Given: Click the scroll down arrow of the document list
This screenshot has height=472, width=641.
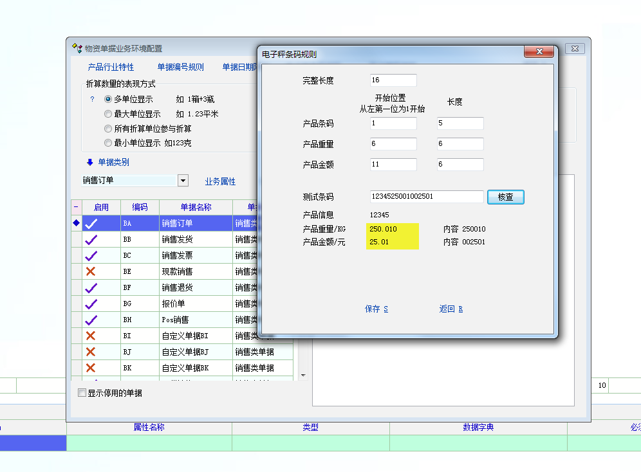Looking at the screenshot, I should click(303, 376).
